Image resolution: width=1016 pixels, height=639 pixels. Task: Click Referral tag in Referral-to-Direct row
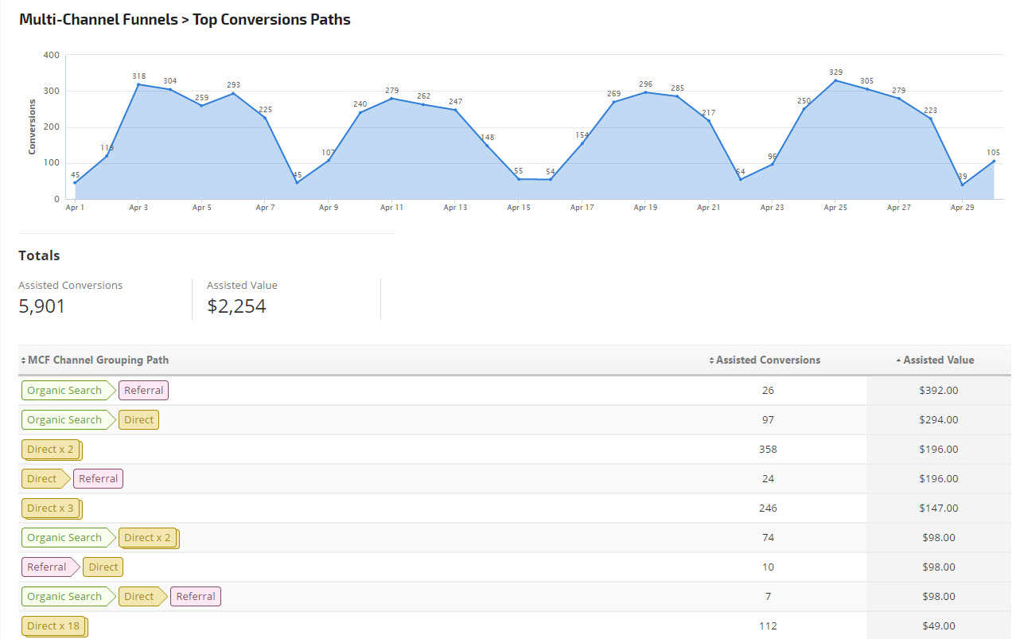48,567
